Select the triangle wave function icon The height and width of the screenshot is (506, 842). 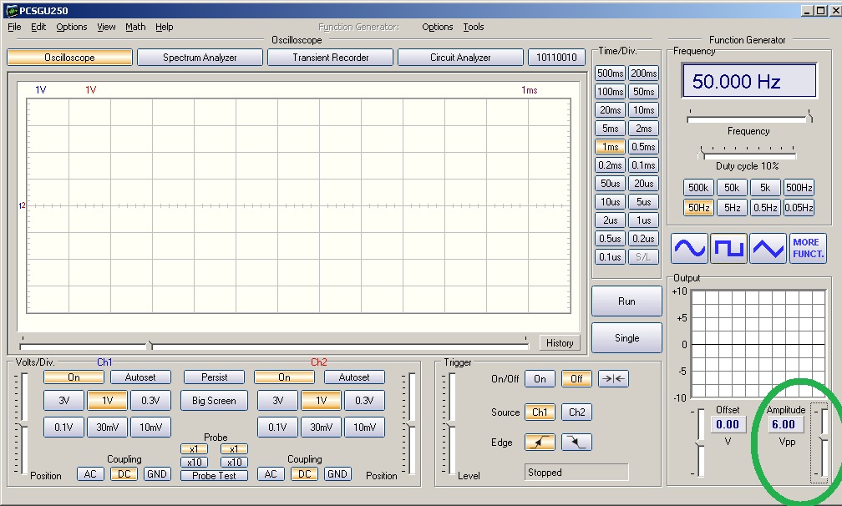[x=768, y=249]
